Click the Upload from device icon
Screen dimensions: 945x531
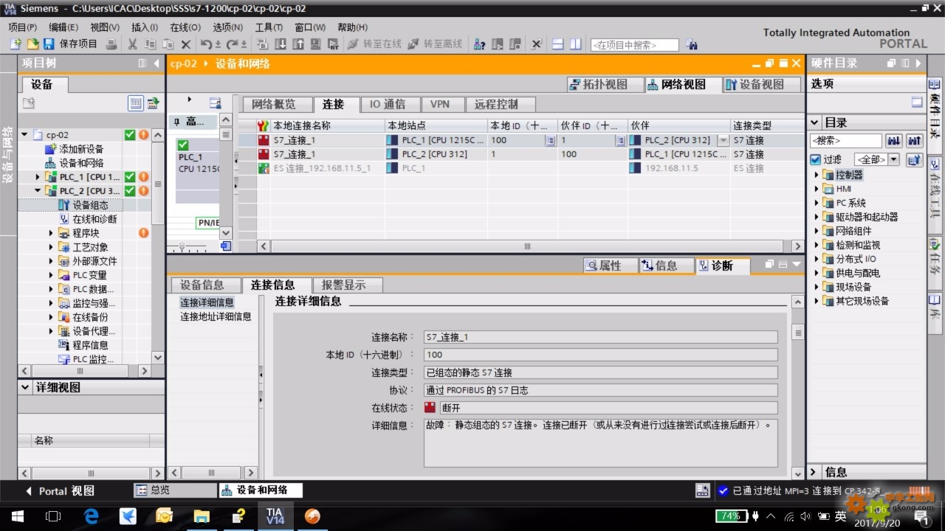point(298,44)
